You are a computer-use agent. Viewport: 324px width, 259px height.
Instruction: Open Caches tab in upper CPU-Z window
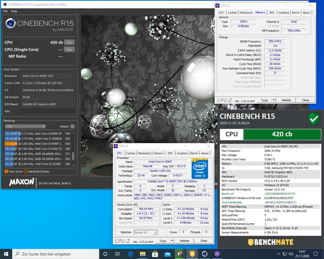(232, 13)
